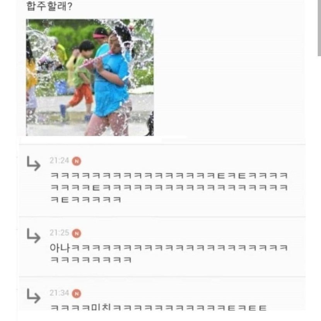Screen dimensions: 321x321
Task: Select the 21:25 timestamp
Action: [x=59, y=233]
